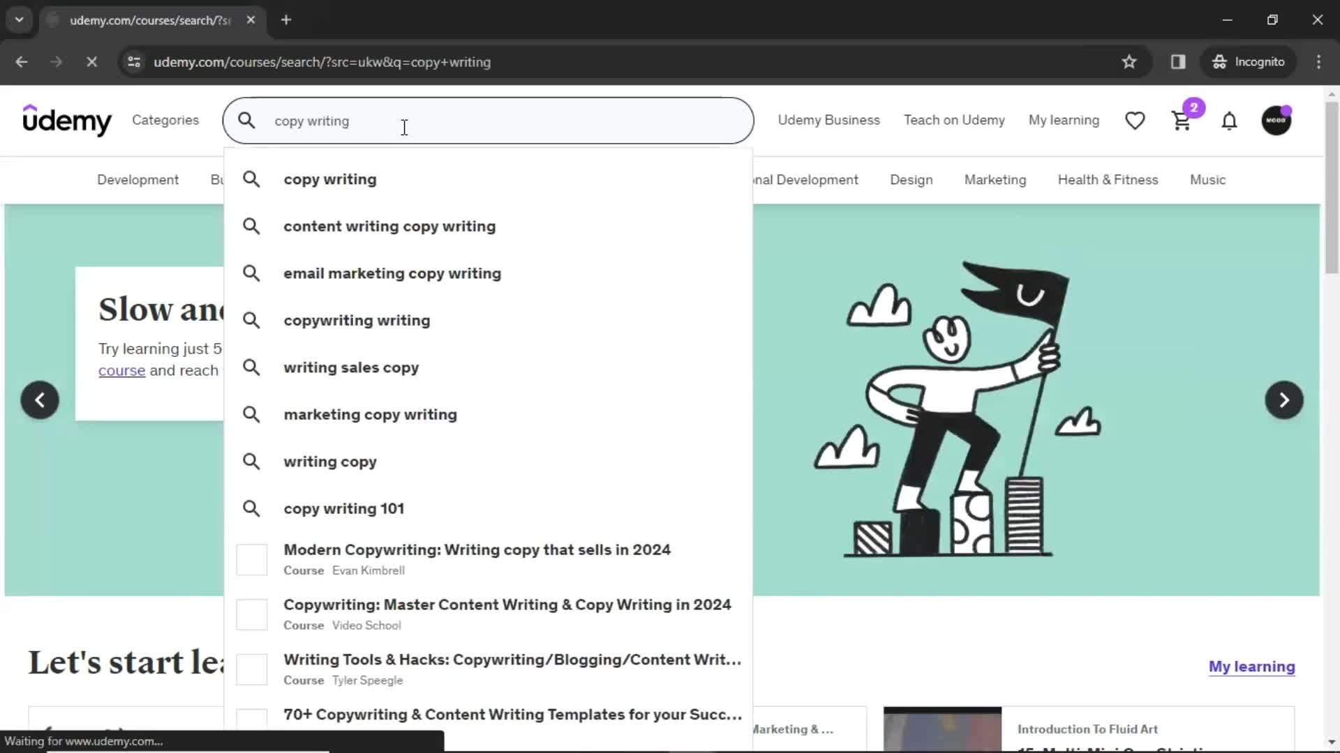Click the 'Teach on Udemy' link
The height and width of the screenshot is (753, 1340).
click(954, 119)
